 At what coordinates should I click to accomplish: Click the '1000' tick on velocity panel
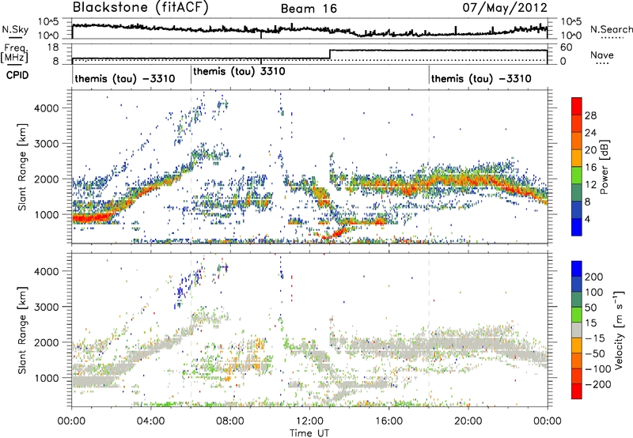pos(46,379)
